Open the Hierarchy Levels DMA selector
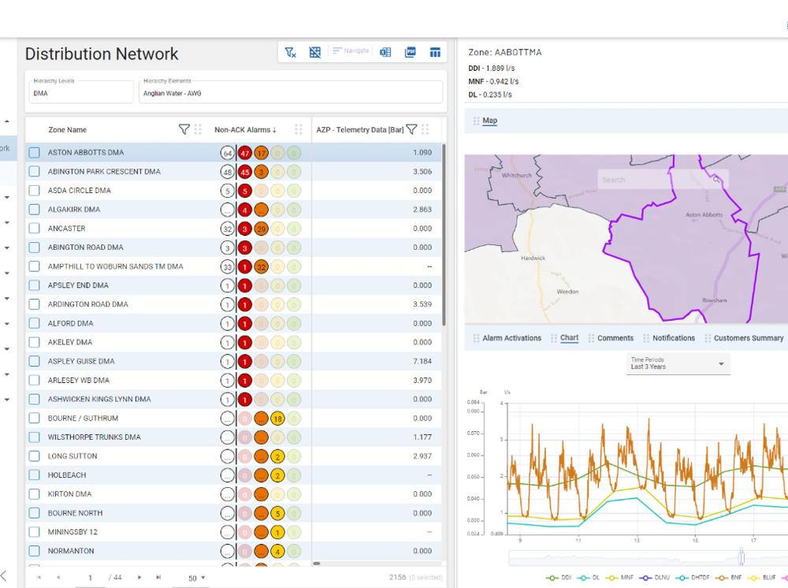This screenshot has height=588, width=788. 79,92
